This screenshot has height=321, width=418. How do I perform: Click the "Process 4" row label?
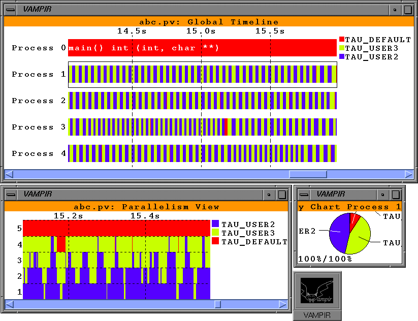[39, 153]
